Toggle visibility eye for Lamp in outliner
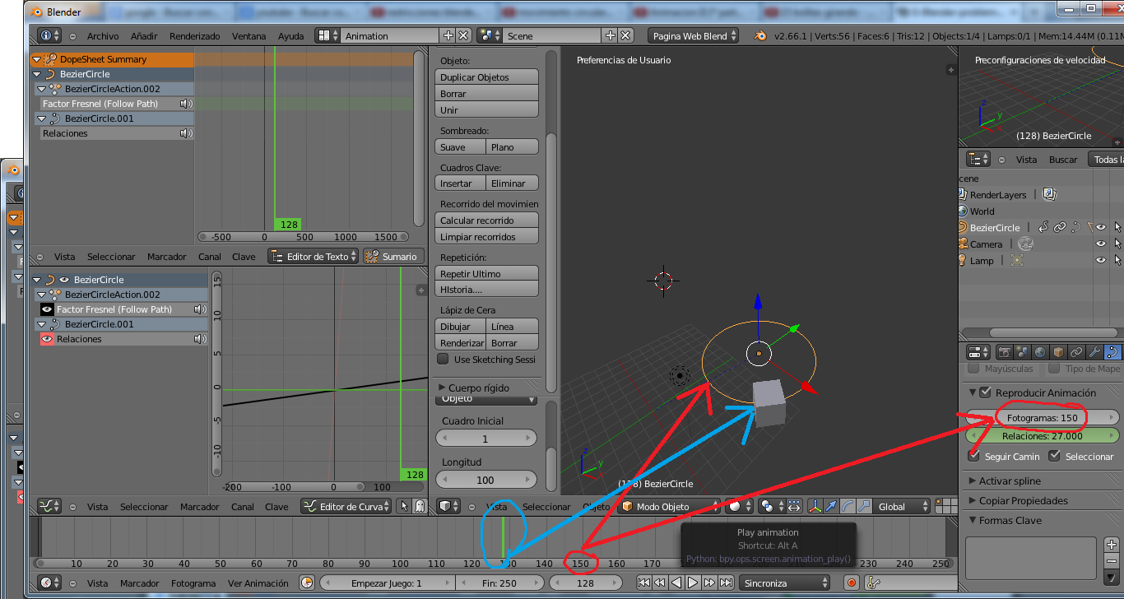 point(1100,261)
